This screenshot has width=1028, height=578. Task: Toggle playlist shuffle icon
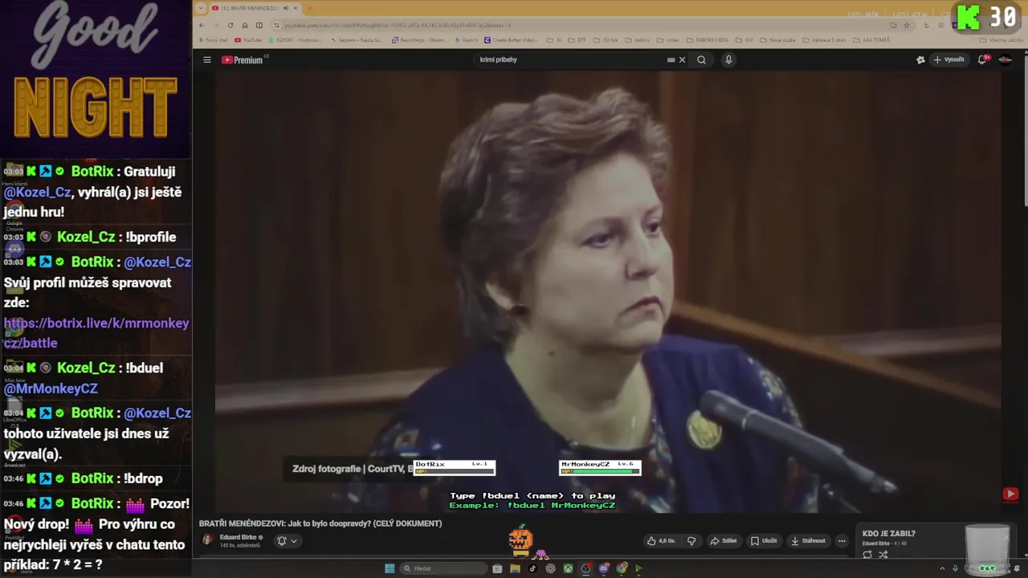point(883,555)
